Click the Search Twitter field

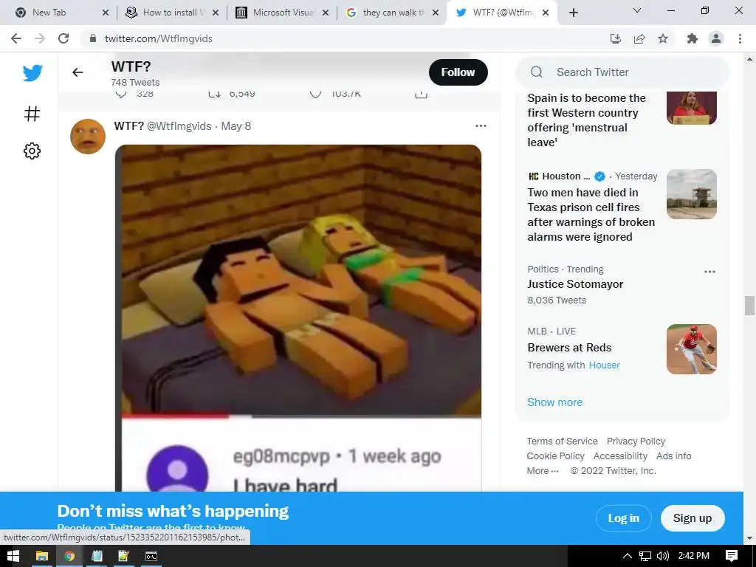point(622,72)
